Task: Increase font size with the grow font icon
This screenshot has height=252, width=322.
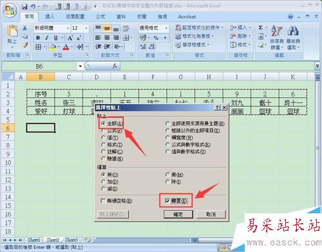Action: point(70,38)
